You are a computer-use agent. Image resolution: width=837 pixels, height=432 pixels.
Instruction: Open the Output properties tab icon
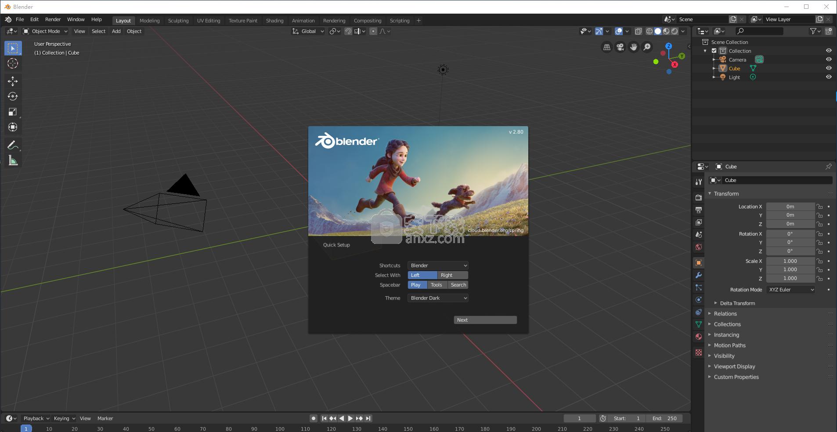pos(699,210)
